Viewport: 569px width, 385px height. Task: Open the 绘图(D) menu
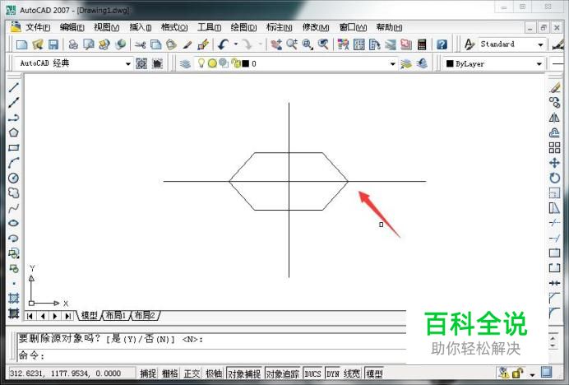(x=243, y=27)
